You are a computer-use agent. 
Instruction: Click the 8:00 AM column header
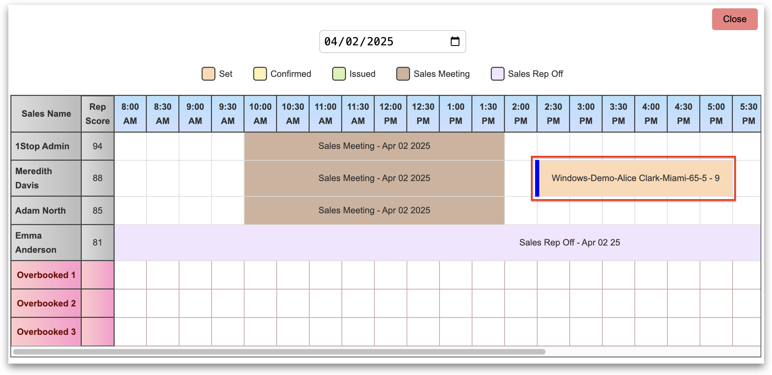[130, 114]
